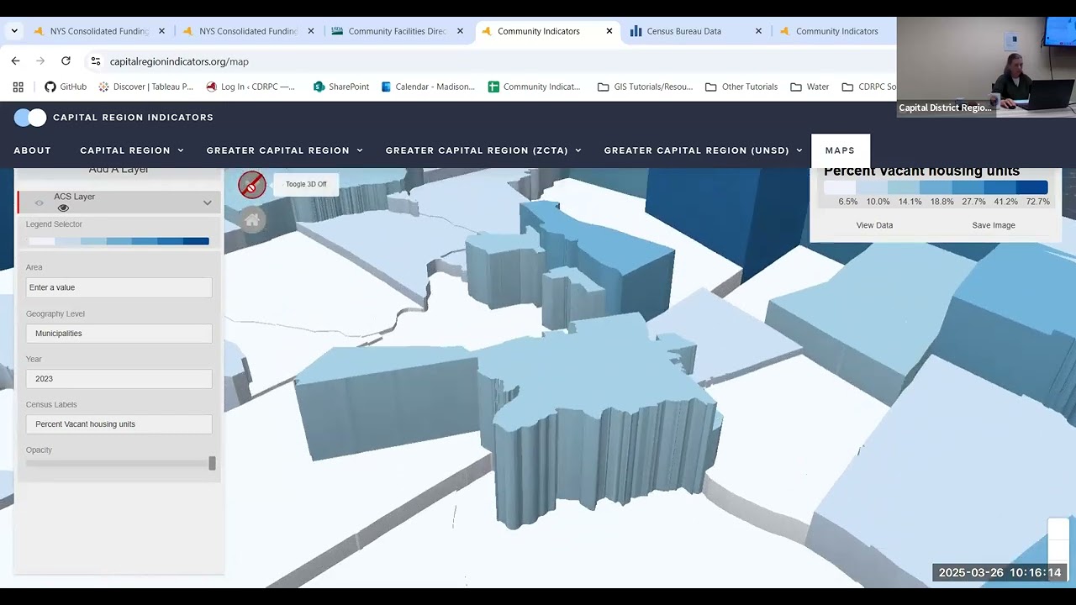Open the Geography Level Municipalities dropdown
The width and height of the screenshot is (1076, 605).
[119, 334]
